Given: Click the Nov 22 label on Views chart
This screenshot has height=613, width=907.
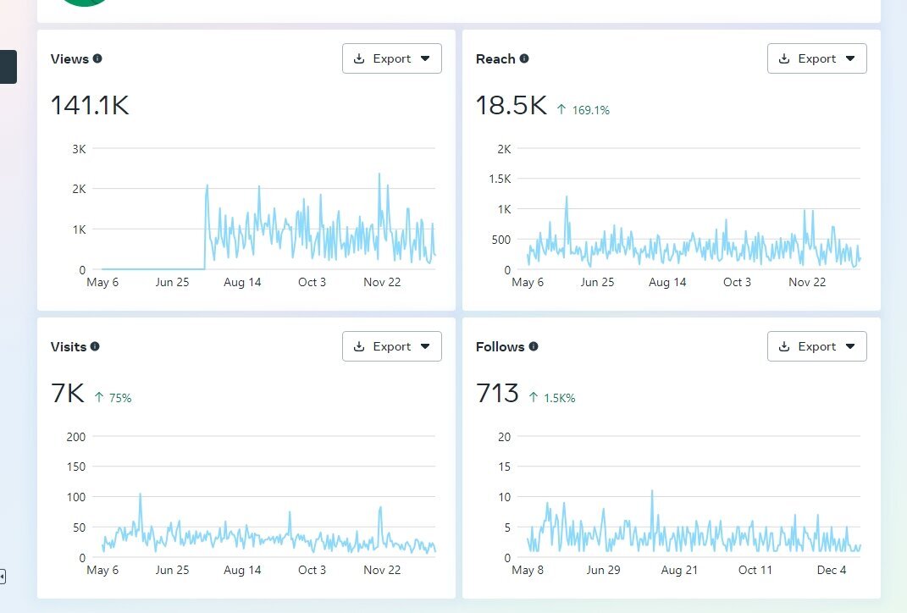Looking at the screenshot, I should tap(382, 283).
